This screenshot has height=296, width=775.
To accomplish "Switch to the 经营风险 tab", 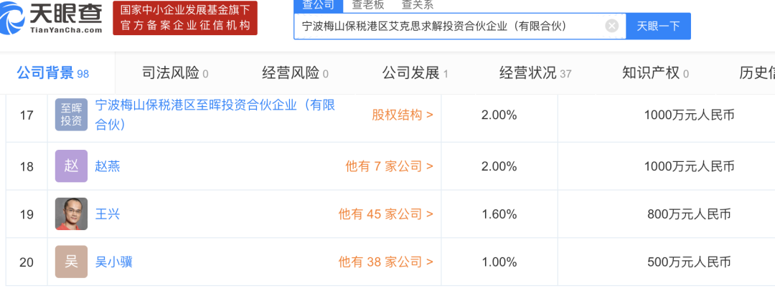I will pyautogui.click(x=296, y=73).
